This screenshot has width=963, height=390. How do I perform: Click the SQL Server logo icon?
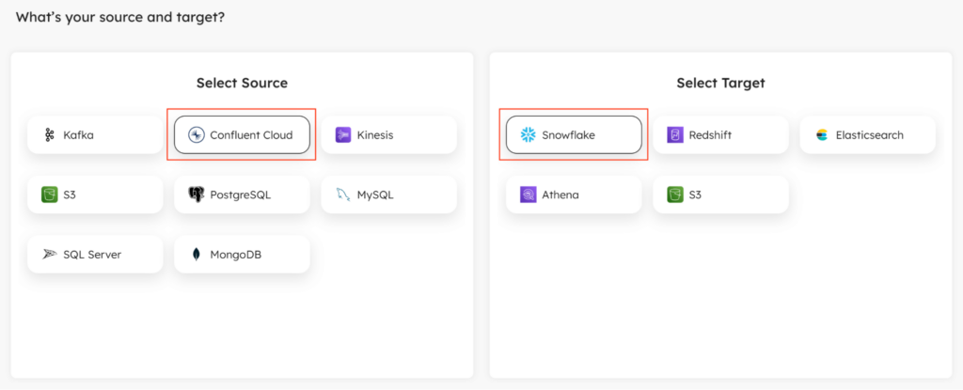49,255
